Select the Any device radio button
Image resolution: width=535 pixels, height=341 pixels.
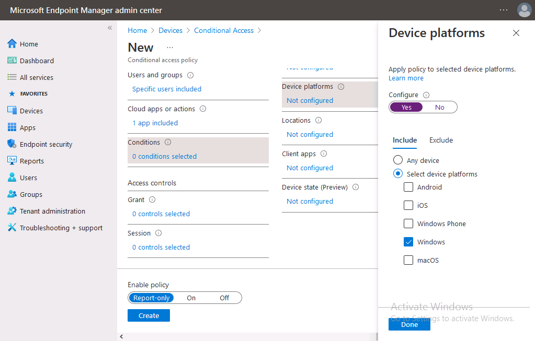tap(398, 160)
